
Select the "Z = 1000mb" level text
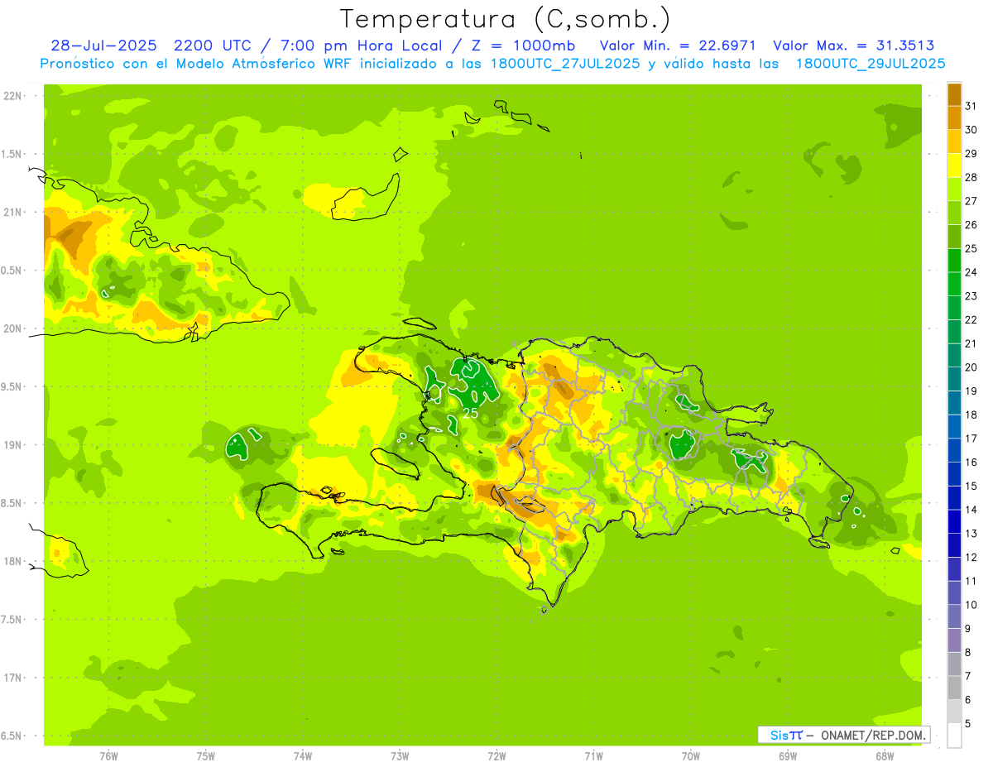524,46
